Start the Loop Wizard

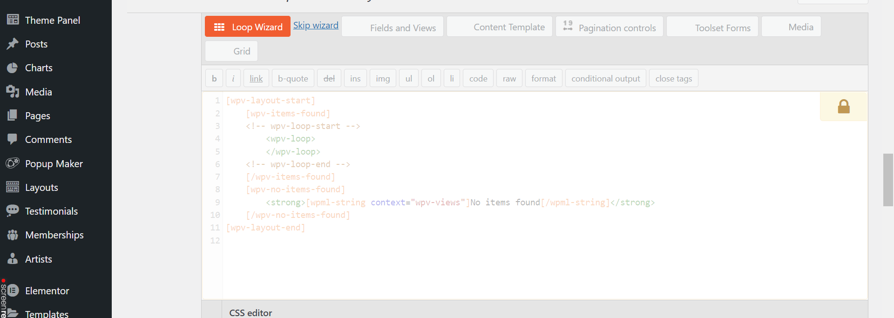coord(248,27)
